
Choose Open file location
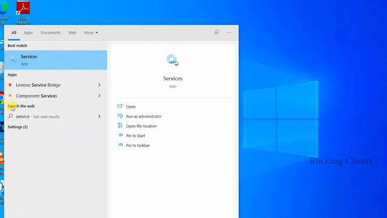coord(141,126)
